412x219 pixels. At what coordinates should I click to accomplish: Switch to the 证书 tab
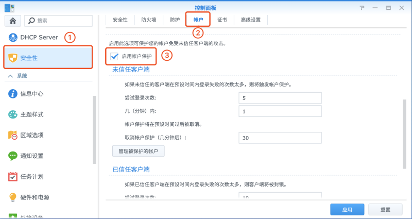point(222,20)
